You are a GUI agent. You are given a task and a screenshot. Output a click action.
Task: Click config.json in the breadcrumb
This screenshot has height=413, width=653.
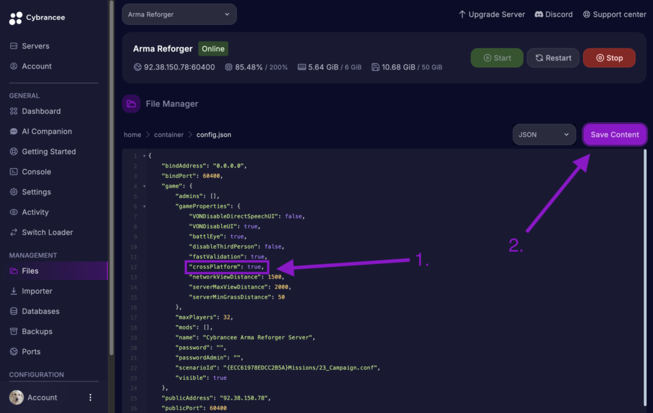point(214,134)
